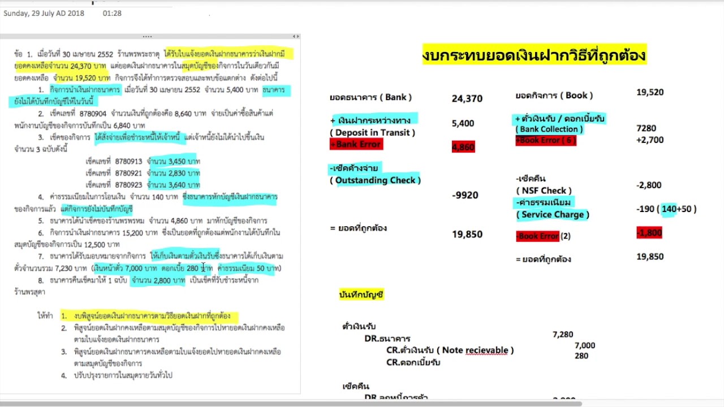724x407 pixels.
Task: Click the page time '01:28'
Action: point(112,13)
